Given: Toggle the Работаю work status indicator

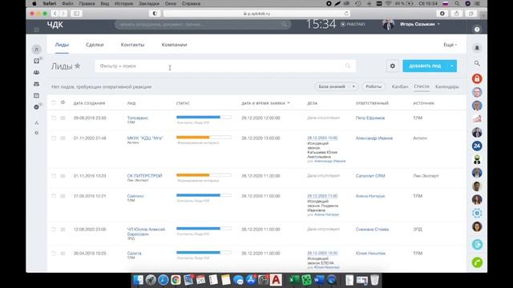Looking at the screenshot, I should [353, 24].
